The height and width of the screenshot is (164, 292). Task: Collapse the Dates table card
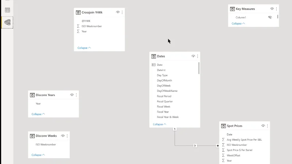coord(160,124)
